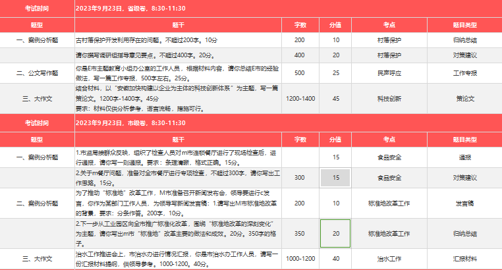Image resolution: width=502 pixels, height=270 pixels.
Task: Select the '汇报材料' question type cell
Action: pyautogui.click(x=465, y=259)
